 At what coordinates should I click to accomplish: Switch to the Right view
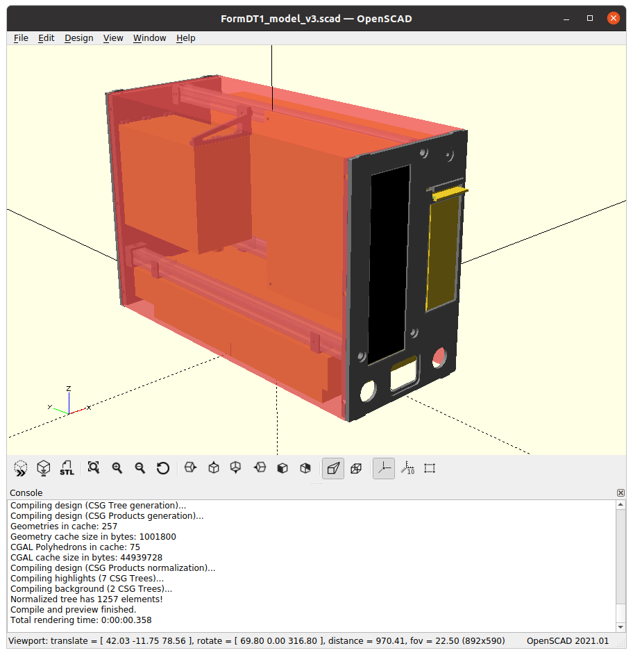(x=190, y=467)
